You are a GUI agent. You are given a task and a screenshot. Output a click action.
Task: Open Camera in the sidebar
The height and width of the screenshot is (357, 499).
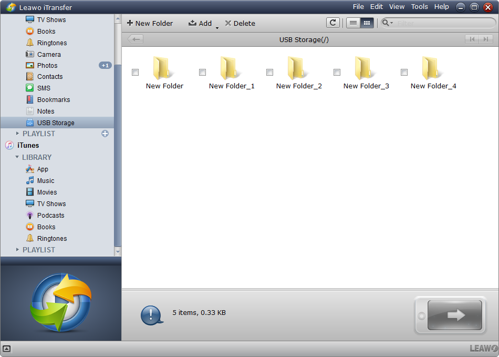click(x=49, y=54)
